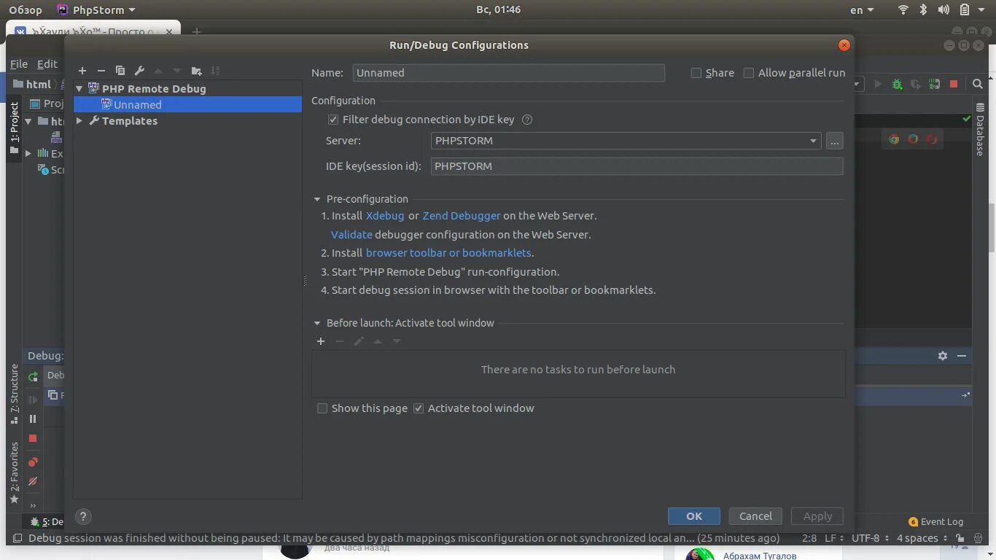Toggle tool window bars icon in status bar

18,538
